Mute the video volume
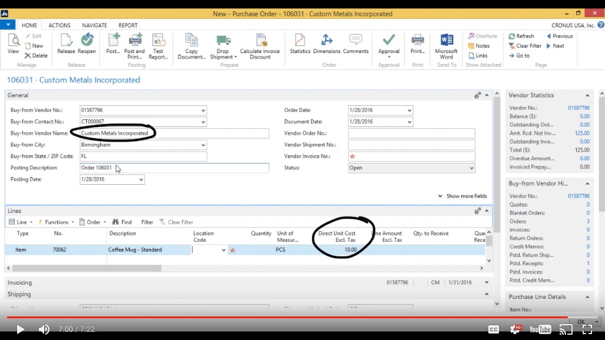The image size is (605, 340). pyautogui.click(x=44, y=329)
